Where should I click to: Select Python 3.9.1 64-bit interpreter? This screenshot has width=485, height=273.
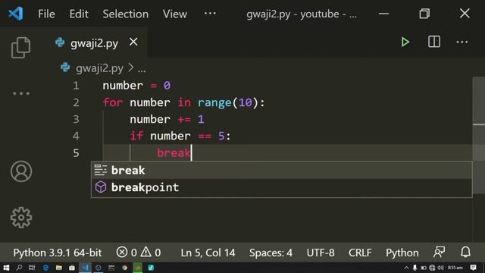point(58,253)
